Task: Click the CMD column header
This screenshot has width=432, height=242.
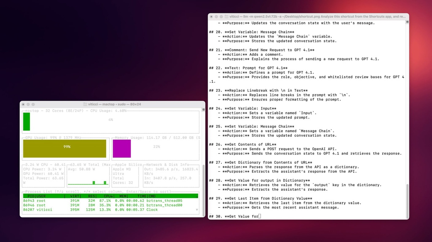Action: 152,196
